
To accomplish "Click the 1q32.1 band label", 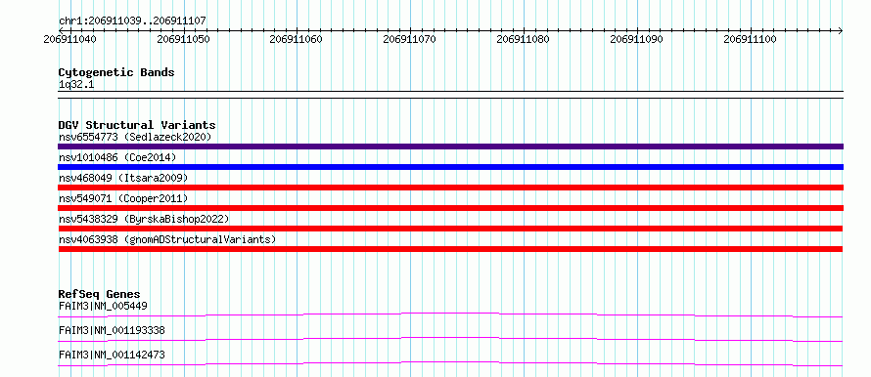I will tap(76, 85).
